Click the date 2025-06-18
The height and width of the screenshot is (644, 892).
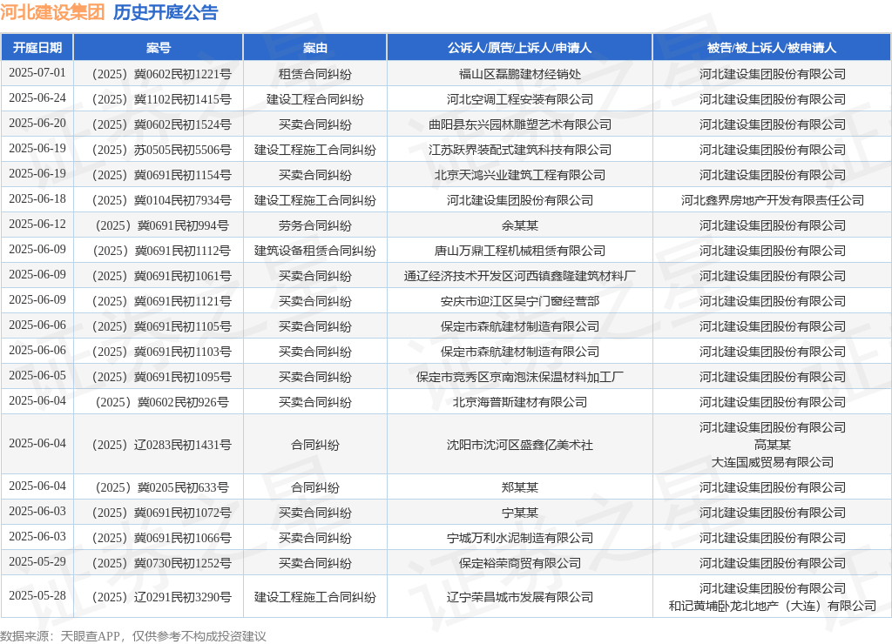[37, 198]
